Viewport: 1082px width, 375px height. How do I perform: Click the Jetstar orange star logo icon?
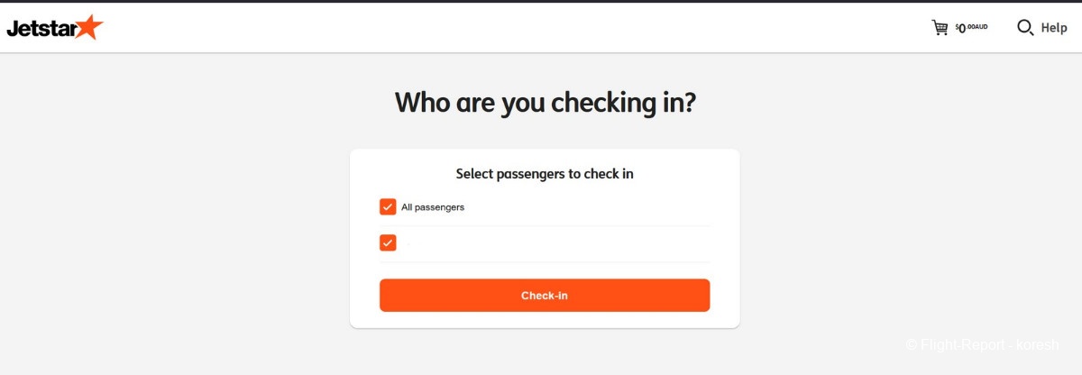(x=89, y=27)
